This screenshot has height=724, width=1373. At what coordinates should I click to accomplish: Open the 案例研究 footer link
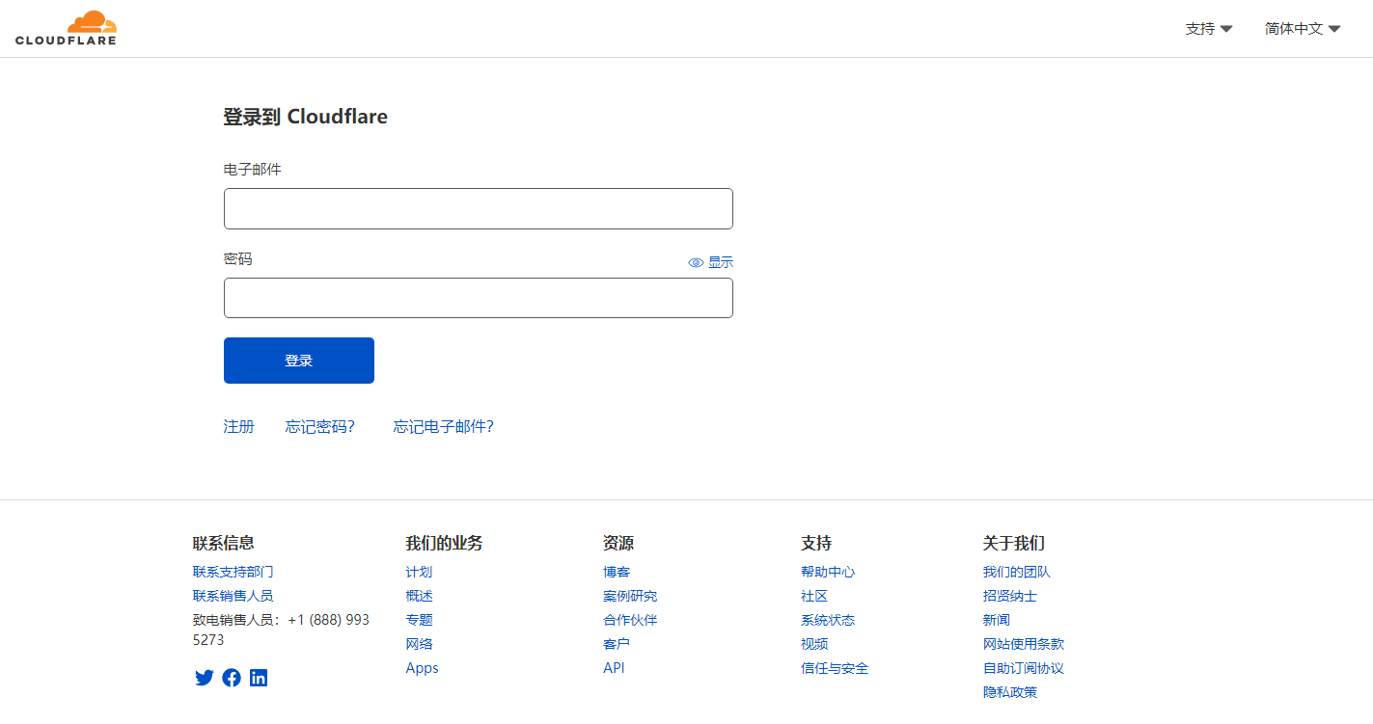630,596
